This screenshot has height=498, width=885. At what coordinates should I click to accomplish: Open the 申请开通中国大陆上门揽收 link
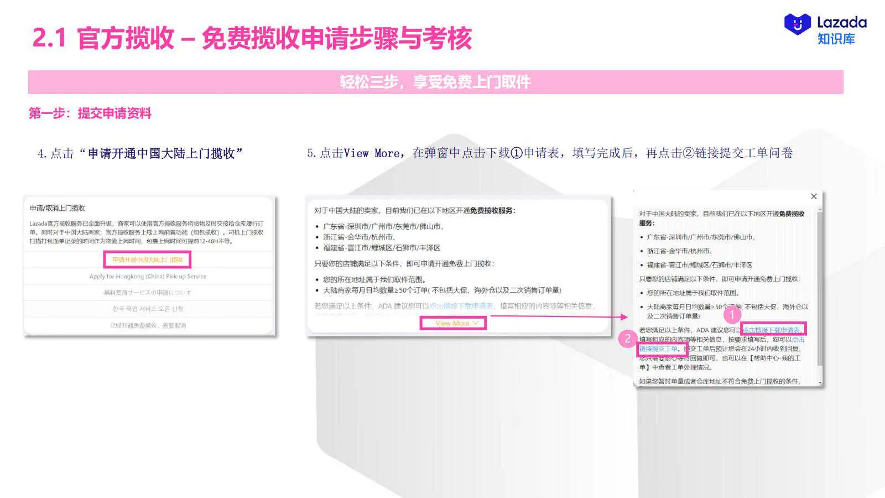(148, 260)
